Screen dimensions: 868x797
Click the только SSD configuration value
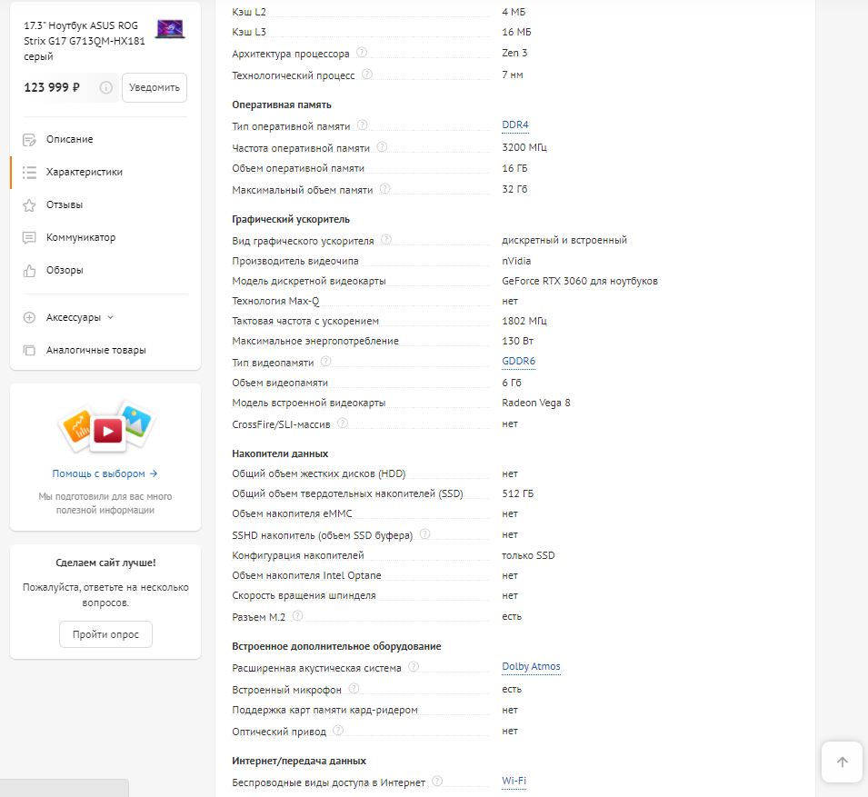pos(528,555)
